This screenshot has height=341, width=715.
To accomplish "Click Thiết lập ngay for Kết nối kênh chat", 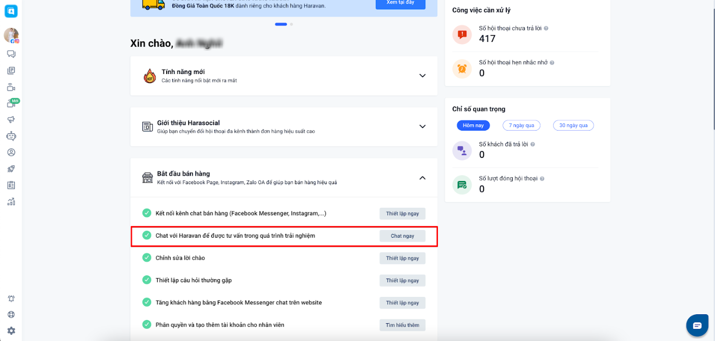I will 403,214.
